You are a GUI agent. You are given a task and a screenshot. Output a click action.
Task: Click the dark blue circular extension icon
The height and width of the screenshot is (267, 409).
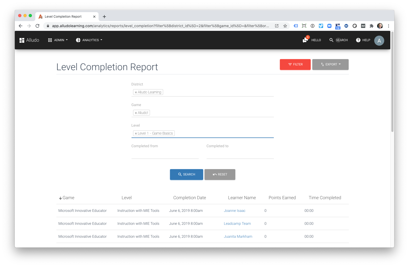tap(346, 26)
